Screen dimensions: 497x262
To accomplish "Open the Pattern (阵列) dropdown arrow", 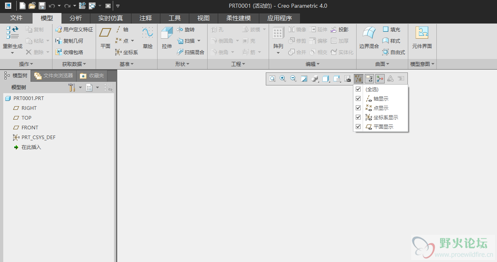I will [278, 53].
